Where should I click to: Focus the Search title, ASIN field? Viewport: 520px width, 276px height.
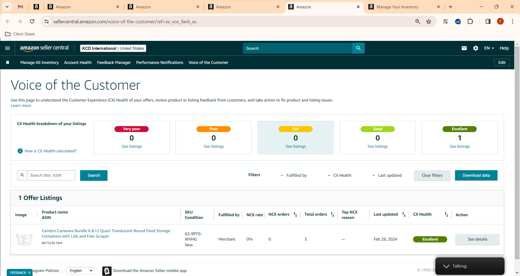point(51,175)
